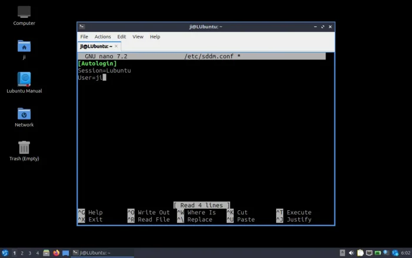Close the ji@LUbuntu terminal tab
Viewport: 412px width, 258px height.
(x=117, y=46)
